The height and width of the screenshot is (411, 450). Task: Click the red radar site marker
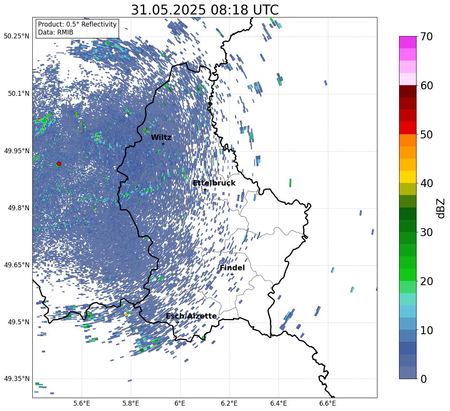tap(59, 164)
